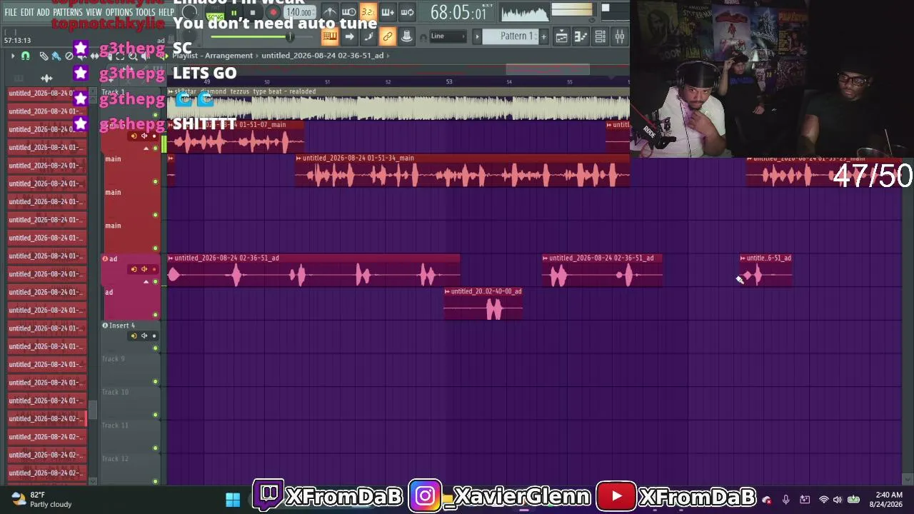Click the microphone tray icon
This screenshot has width=914, height=514.
click(785, 500)
